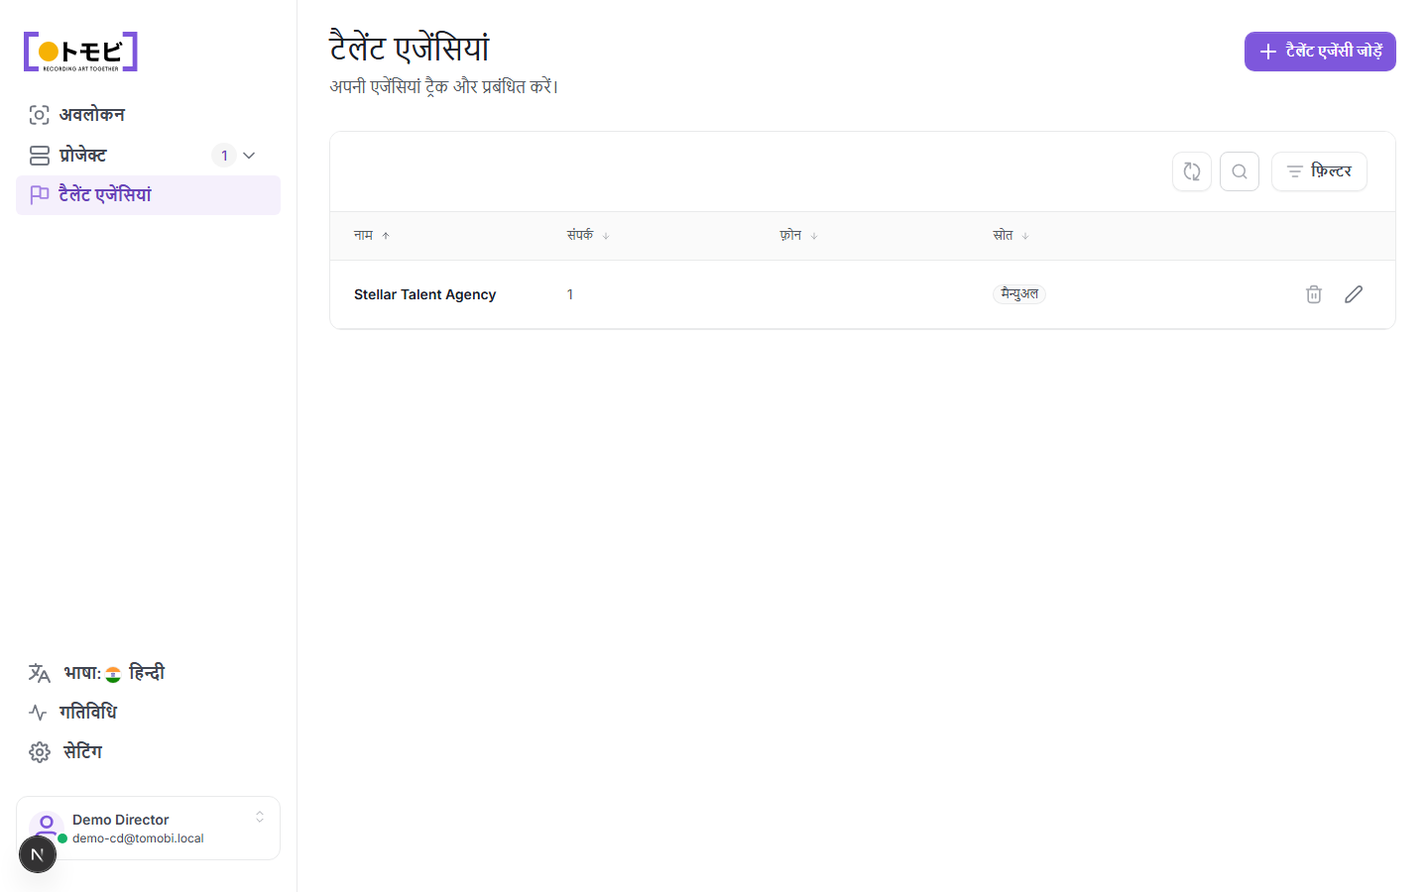
Task: Sort by संपर्क column header
Action: [x=588, y=236]
